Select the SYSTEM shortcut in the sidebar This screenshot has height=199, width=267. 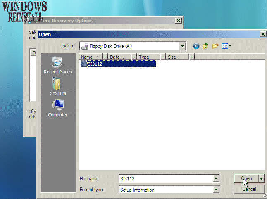coord(57,87)
